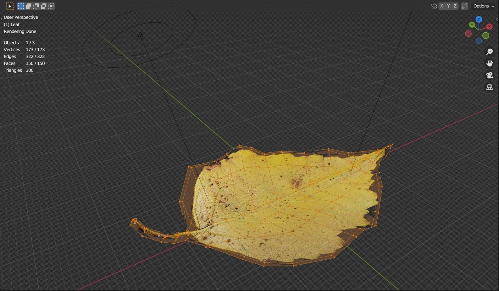Open the Options dropdown

tap(484, 6)
